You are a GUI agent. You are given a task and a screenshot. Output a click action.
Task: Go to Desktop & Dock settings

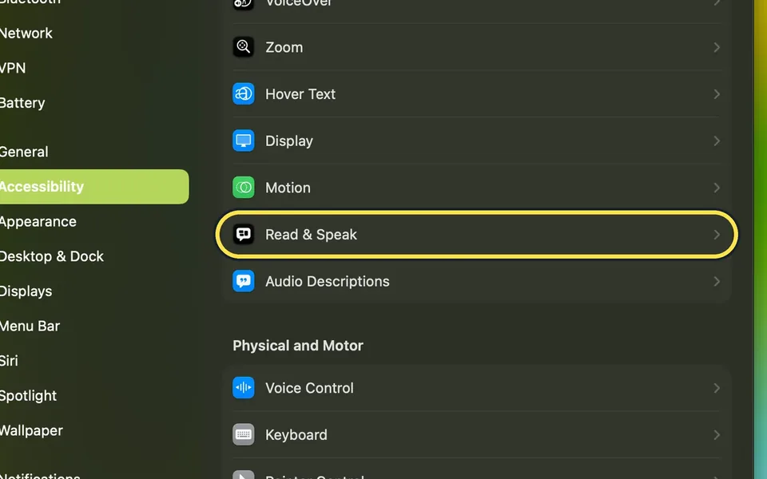[51, 256]
